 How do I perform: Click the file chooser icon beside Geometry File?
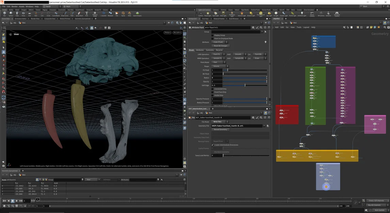pos(268,126)
